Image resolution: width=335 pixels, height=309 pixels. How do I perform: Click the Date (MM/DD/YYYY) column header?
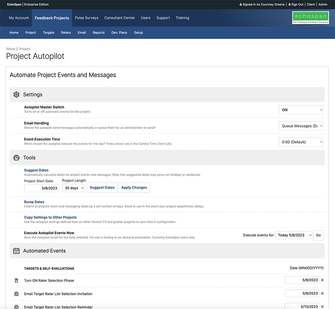(307, 268)
